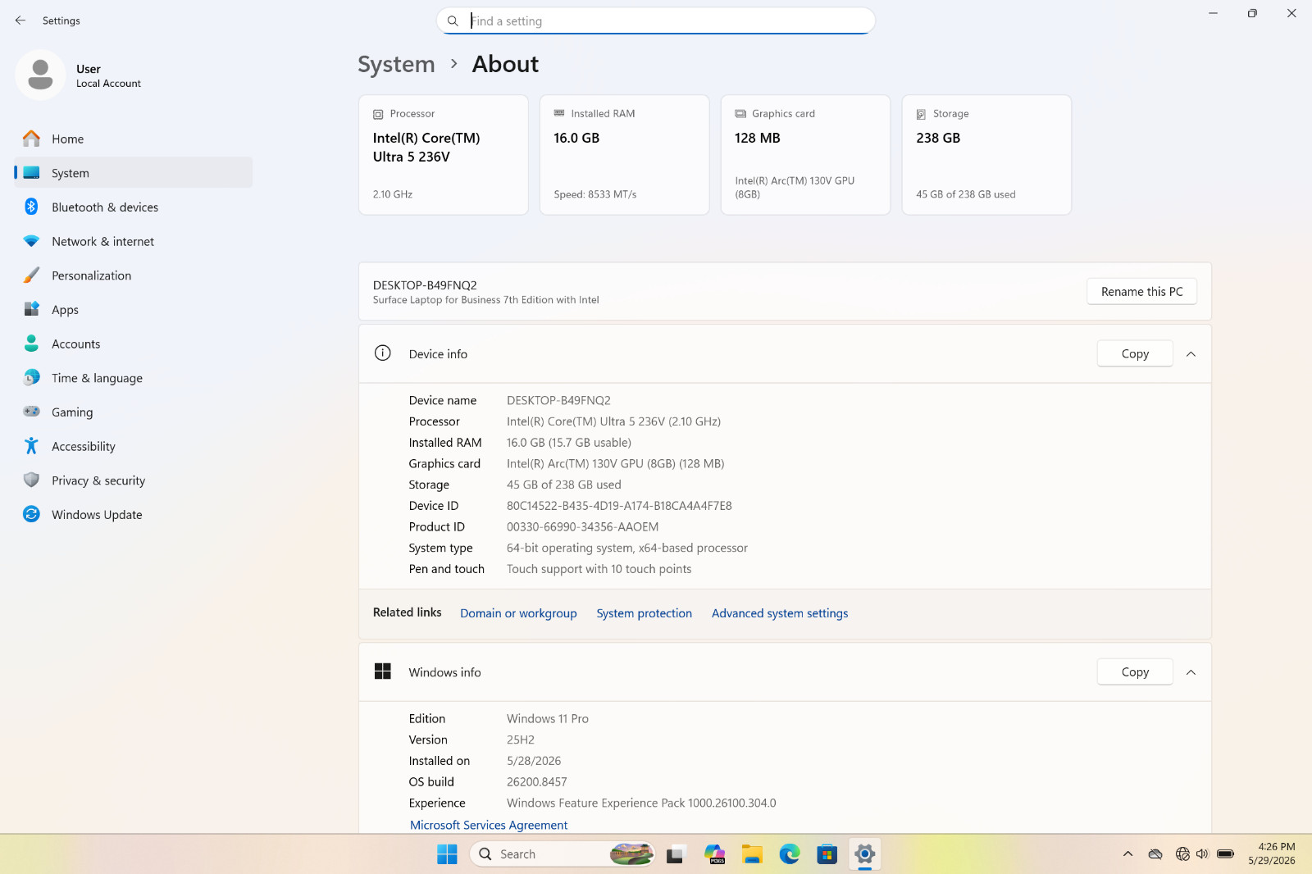1312x874 pixels.
Task: Click the device name DESKTOP-B49FNQ2 header
Action: 425,285
